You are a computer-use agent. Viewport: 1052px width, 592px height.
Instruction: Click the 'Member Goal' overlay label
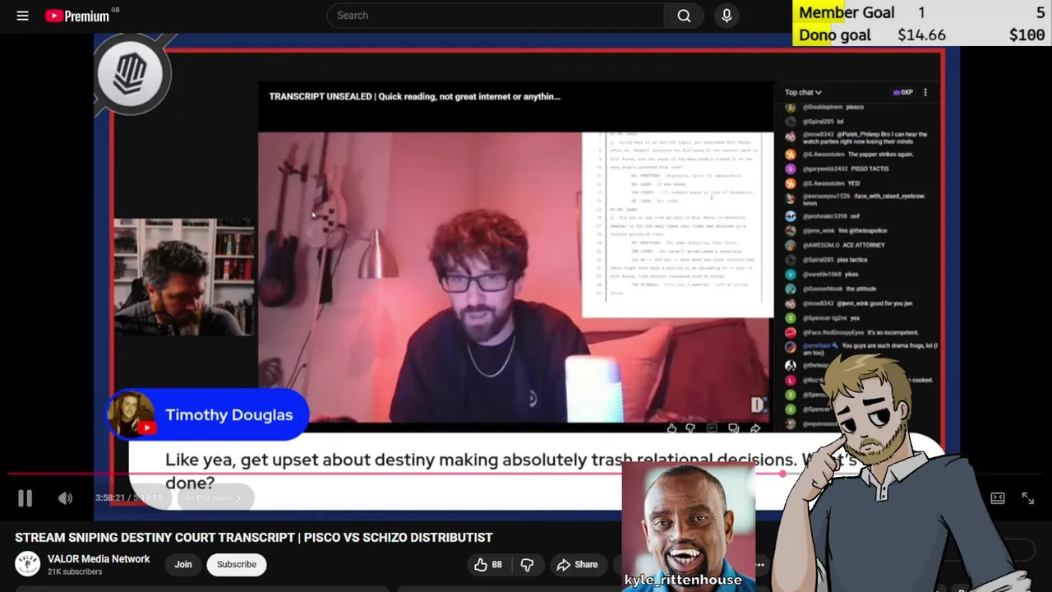847,12
